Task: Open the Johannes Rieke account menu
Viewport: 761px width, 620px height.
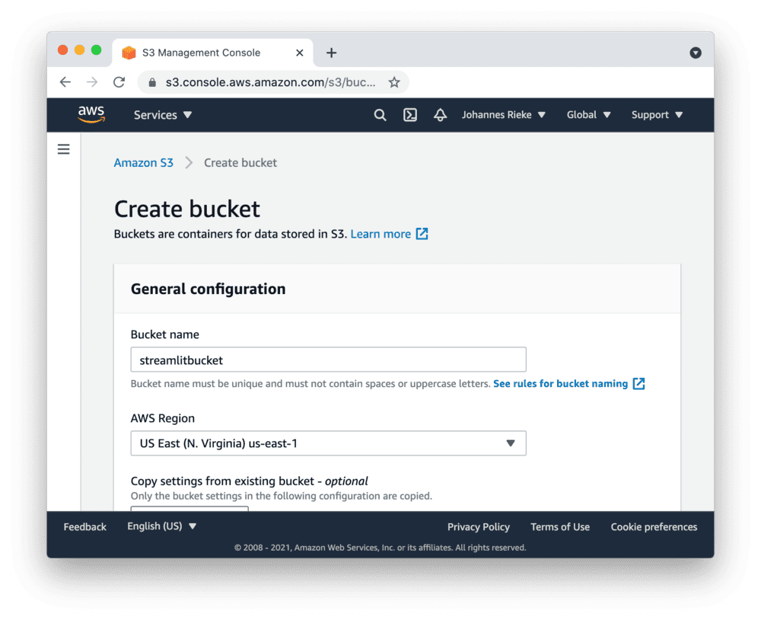Action: [504, 114]
